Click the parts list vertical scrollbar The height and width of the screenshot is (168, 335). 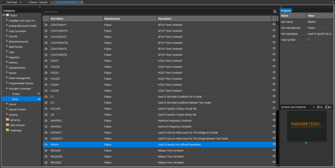(x=277, y=67)
